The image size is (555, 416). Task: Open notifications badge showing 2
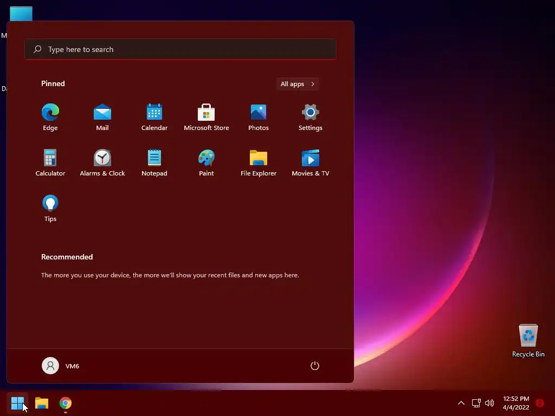click(x=540, y=403)
